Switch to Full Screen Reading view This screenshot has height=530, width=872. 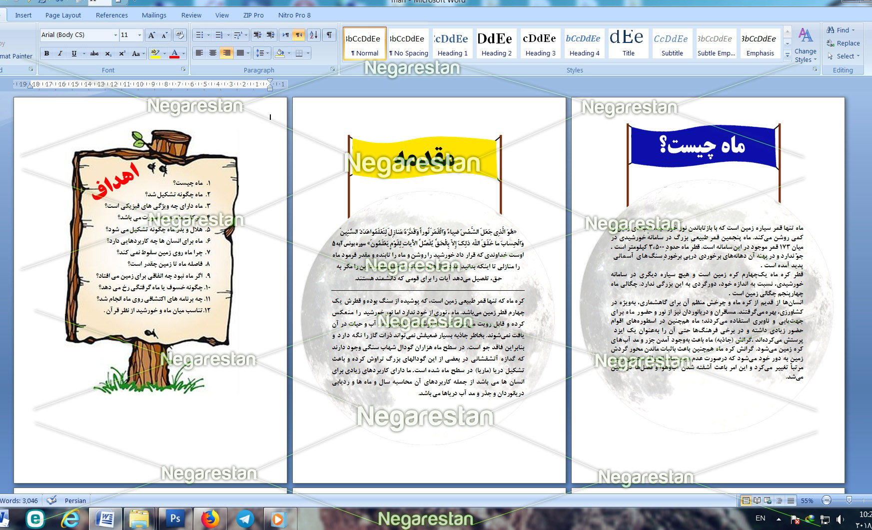[x=757, y=501]
